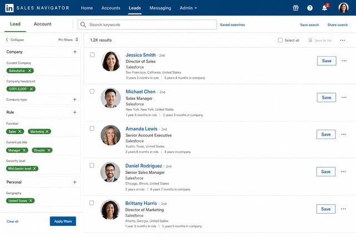Click the LinkedIn logo icon
356x237 pixels.
(9, 8)
